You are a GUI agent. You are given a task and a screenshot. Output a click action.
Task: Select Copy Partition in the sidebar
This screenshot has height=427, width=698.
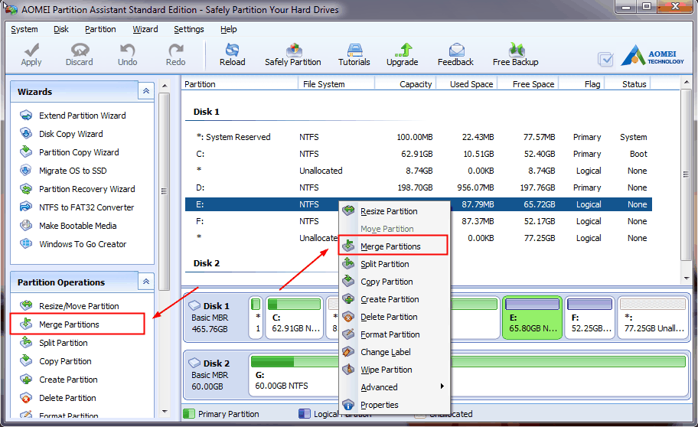pyautogui.click(x=56, y=361)
